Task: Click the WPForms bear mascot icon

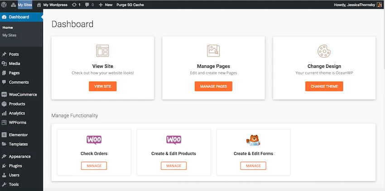Action: click(253, 140)
